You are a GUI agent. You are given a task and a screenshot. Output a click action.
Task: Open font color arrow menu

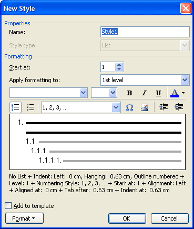pyautogui.click(x=183, y=93)
